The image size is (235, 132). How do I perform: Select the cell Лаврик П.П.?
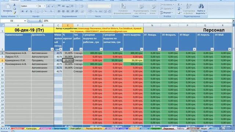[18, 57]
